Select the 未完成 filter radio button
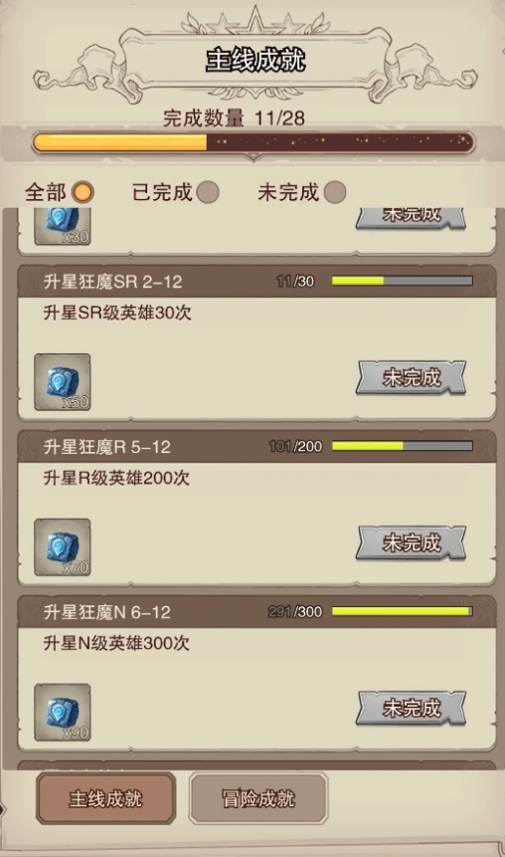The height and width of the screenshot is (857, 505). [x=335, y=192]
